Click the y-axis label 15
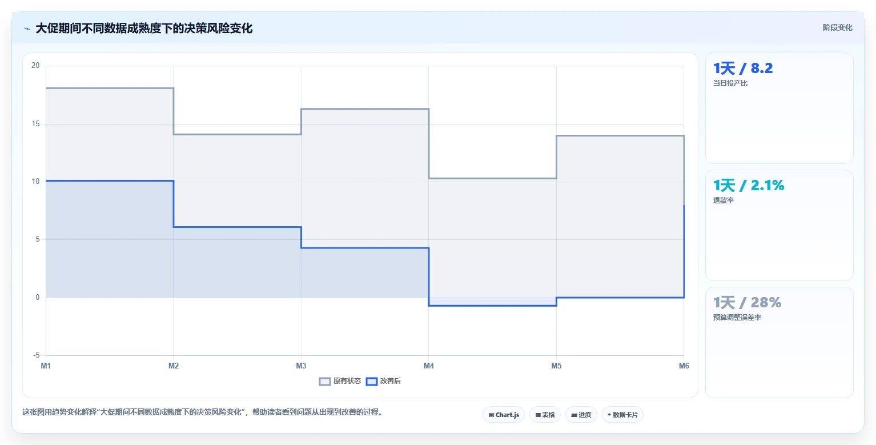 (35, 124)
